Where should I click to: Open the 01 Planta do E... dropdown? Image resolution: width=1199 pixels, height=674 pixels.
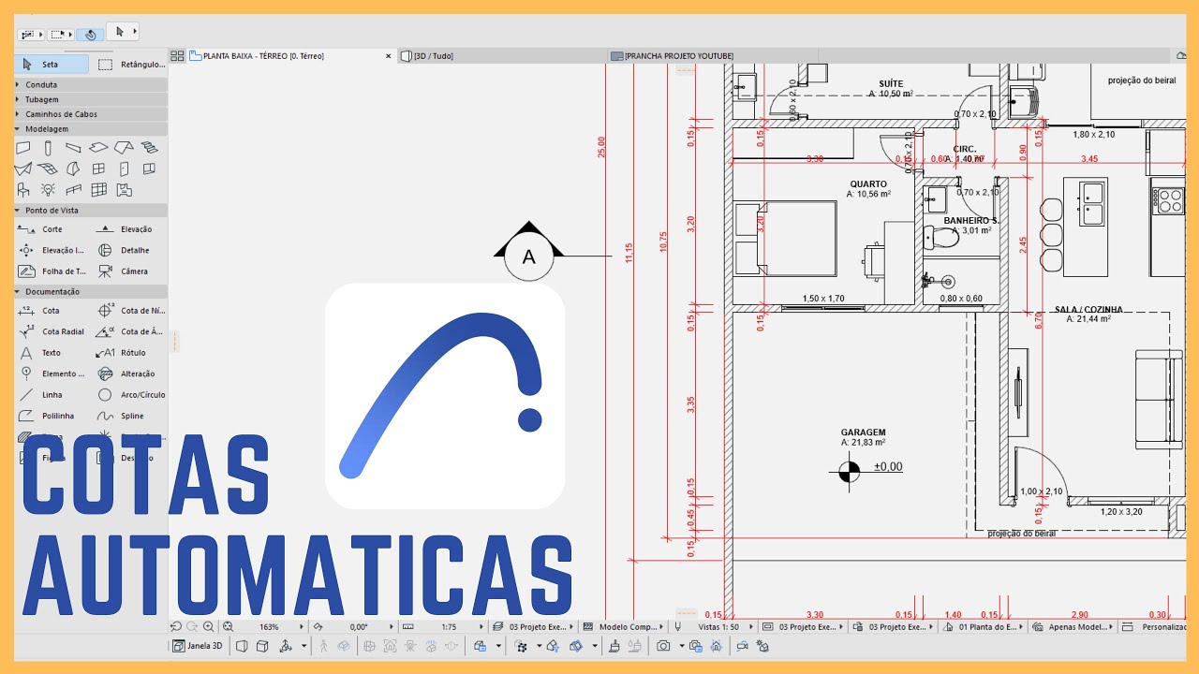point(984,626)
